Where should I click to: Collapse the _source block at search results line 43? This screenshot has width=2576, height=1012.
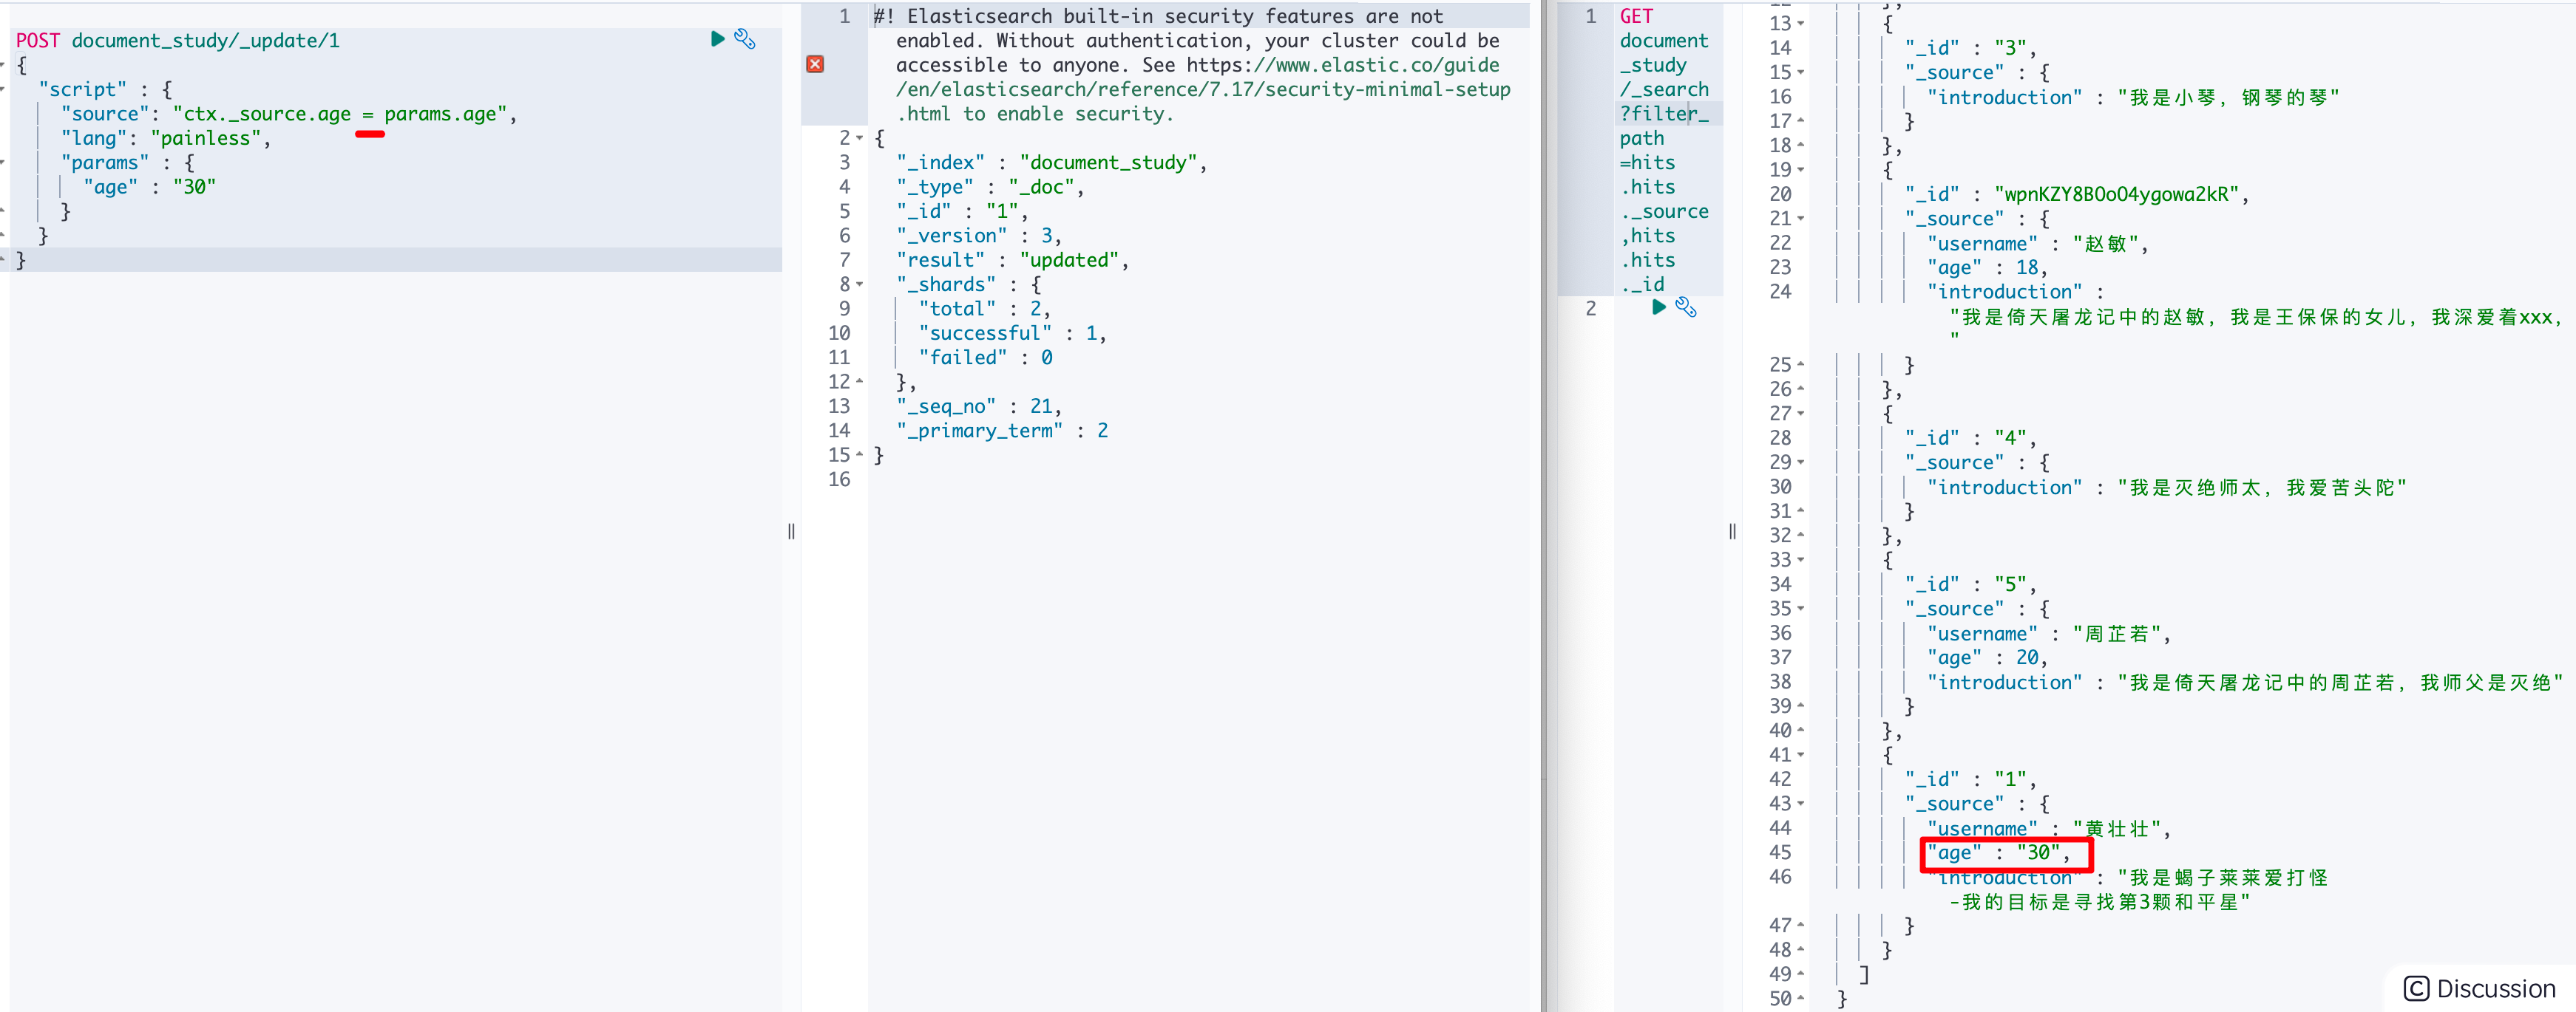[1801, 803]
